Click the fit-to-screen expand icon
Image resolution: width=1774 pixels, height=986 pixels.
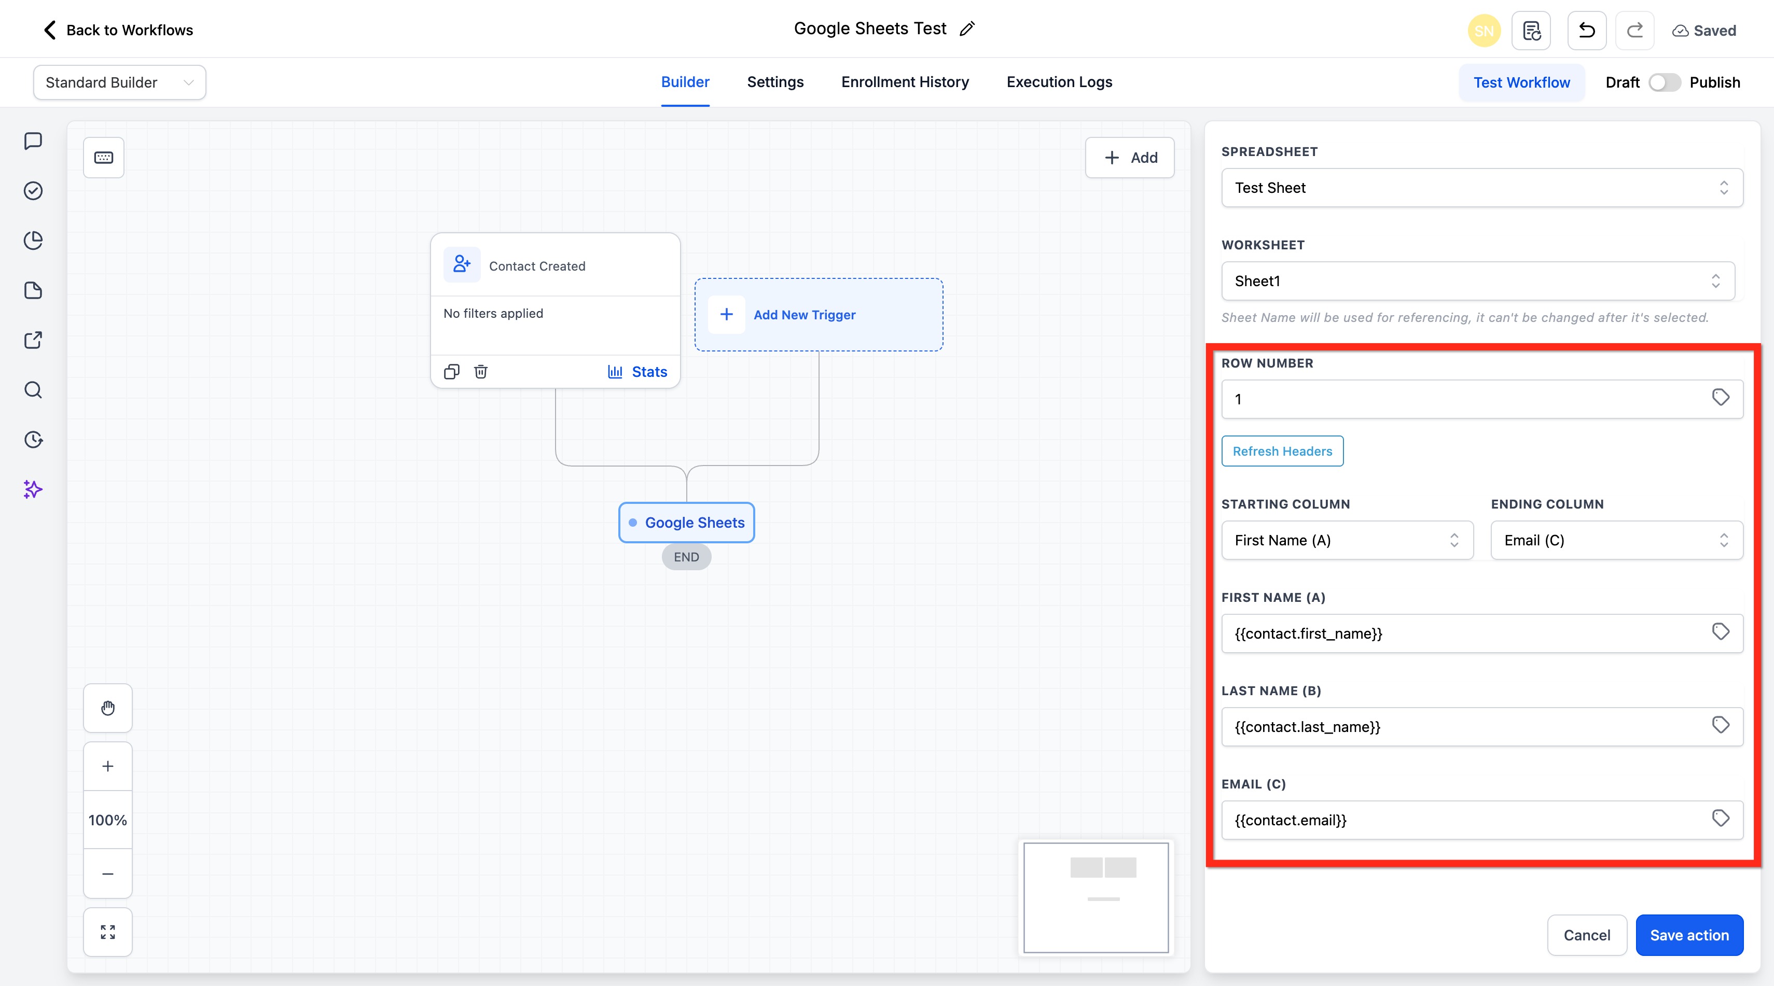(107, 932)
